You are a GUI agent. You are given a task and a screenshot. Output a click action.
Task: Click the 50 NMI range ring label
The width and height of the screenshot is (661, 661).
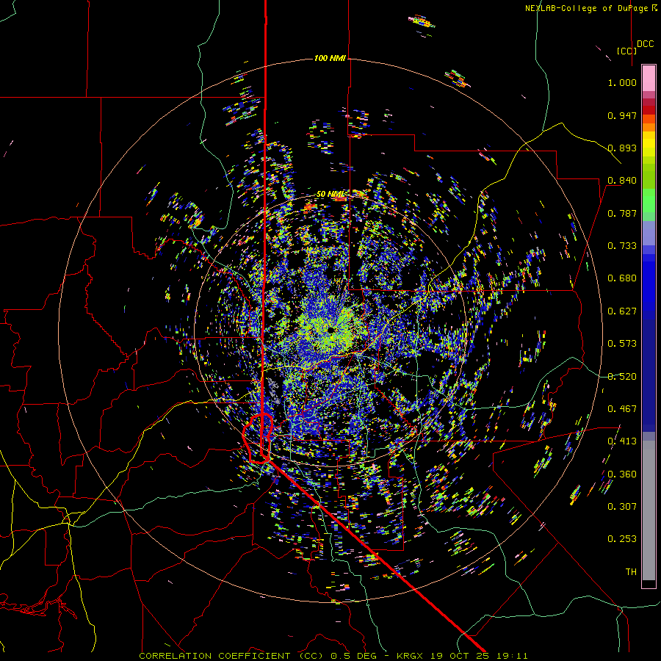click(x=330, y=194)
